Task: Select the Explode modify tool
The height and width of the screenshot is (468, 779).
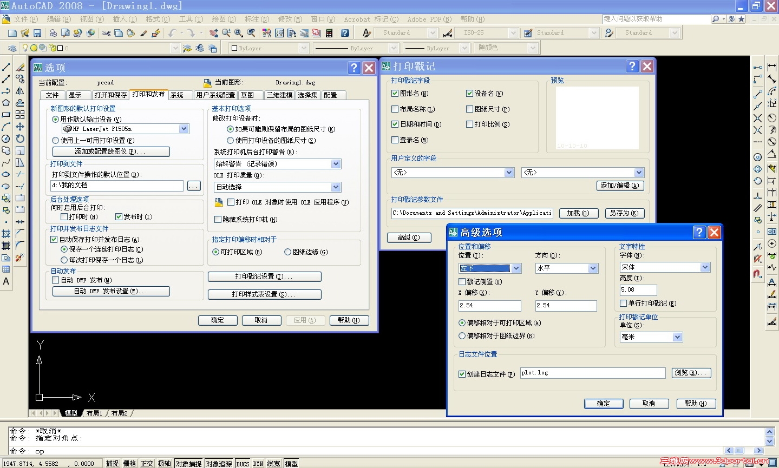Action: click(20, 258)
